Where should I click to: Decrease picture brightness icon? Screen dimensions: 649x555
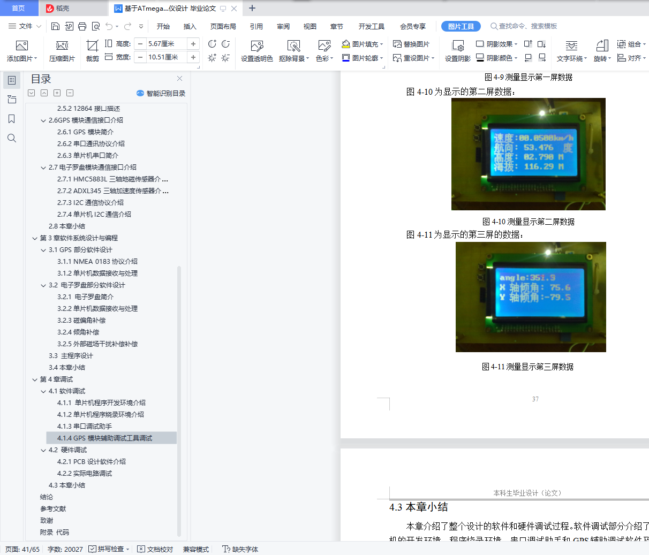pos(225,57)
